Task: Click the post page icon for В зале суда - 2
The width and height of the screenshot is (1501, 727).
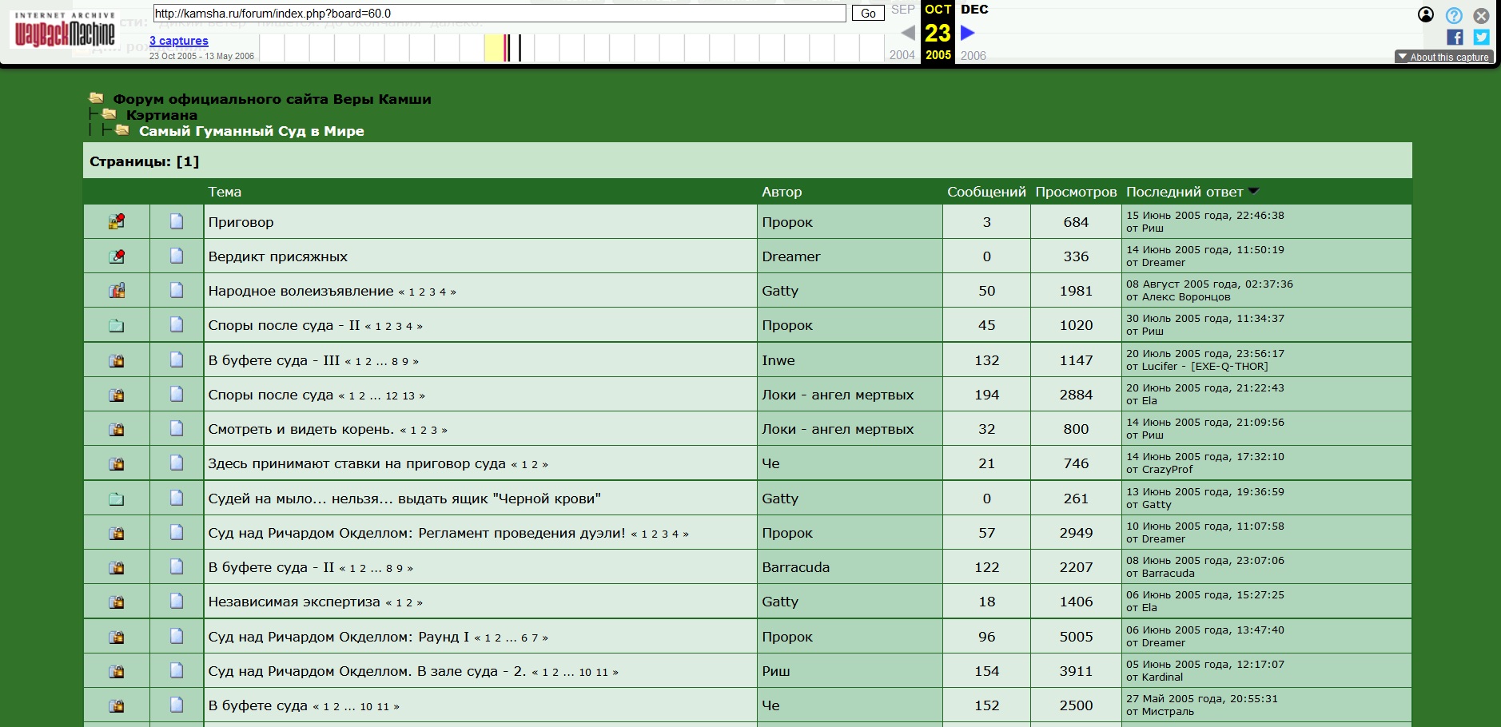Action: point(177,670)
